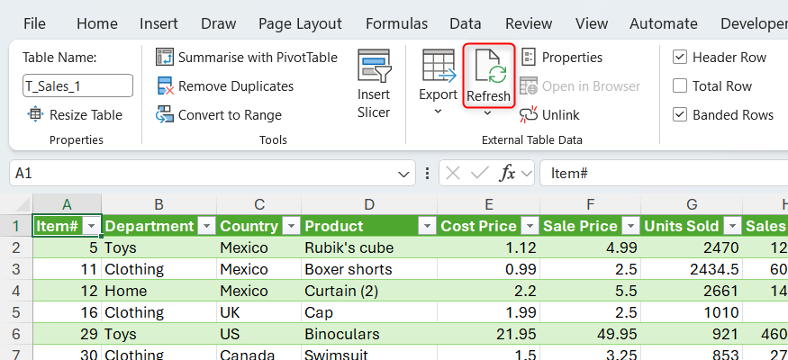
Task: Switch to the Draw tab
Action: 219,23
